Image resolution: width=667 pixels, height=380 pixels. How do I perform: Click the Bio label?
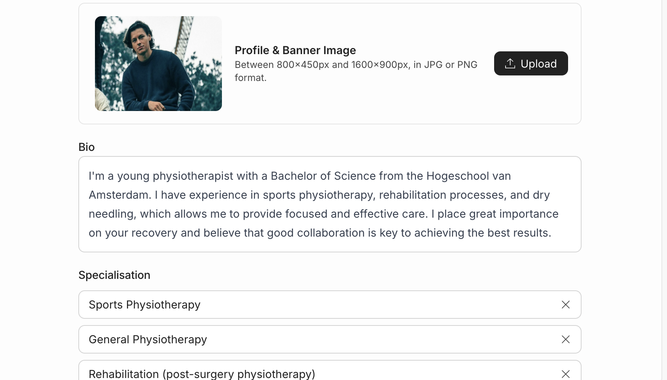point(86,147)
